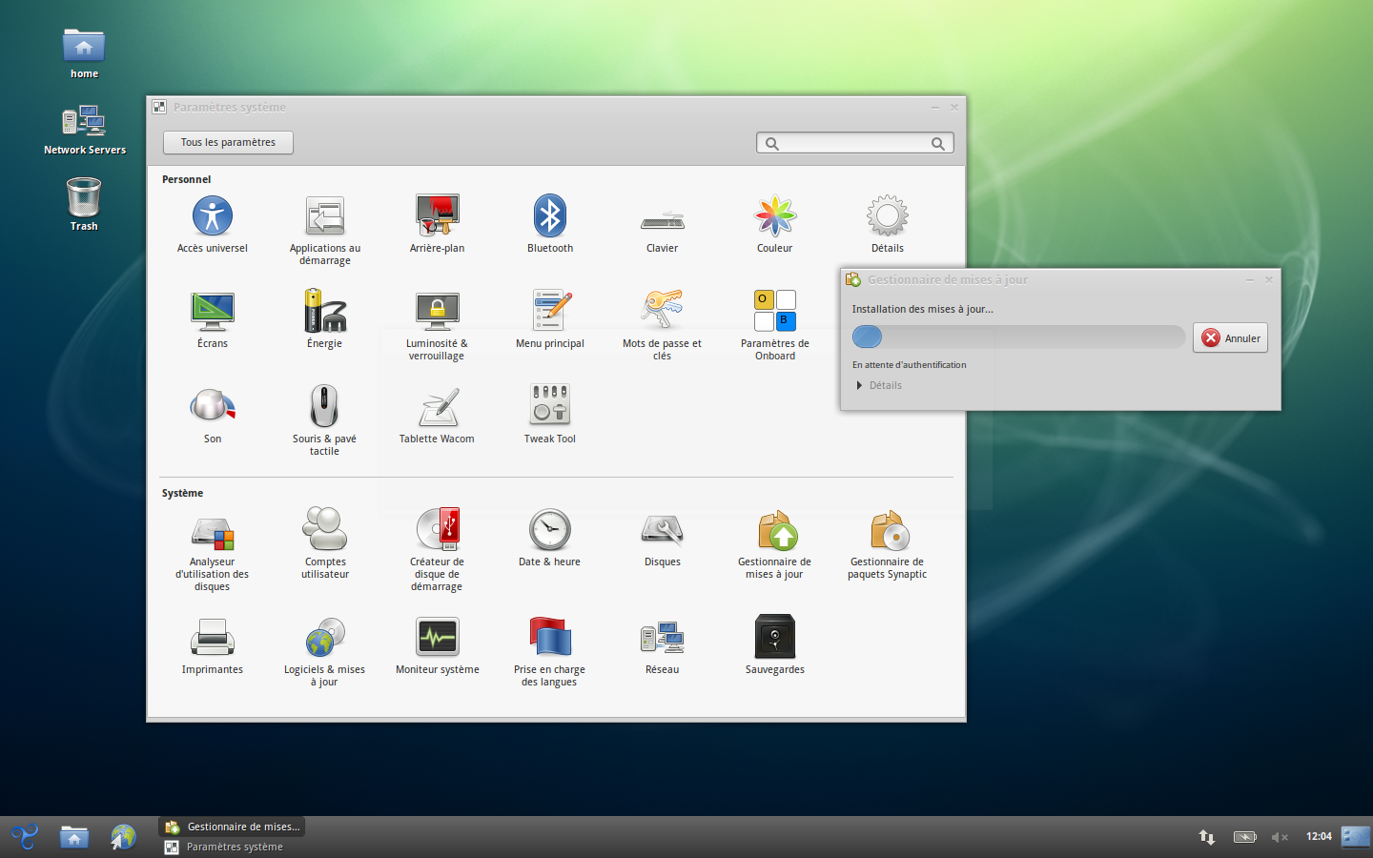Click workspace switcher in panel

[1356, 837]
